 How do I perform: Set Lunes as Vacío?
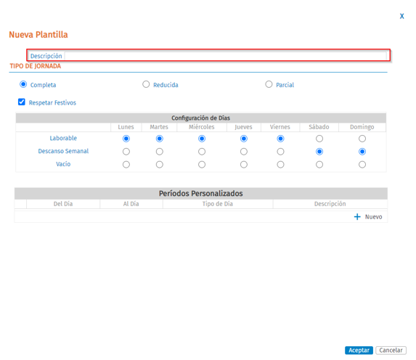tap(126, 165)
